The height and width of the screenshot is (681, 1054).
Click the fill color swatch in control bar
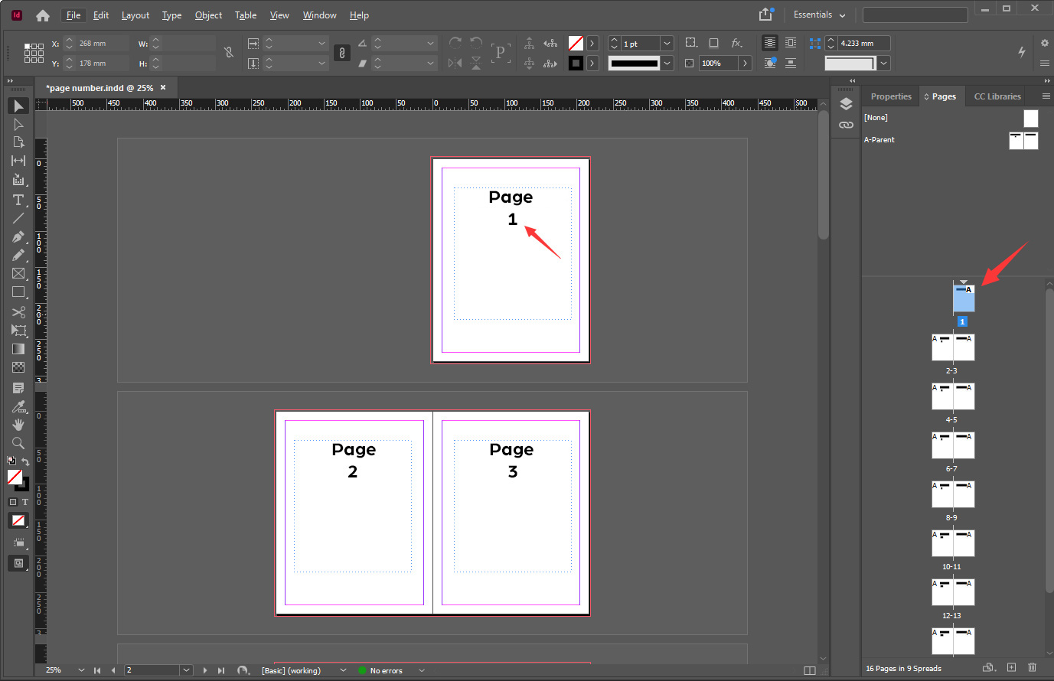(576, 44)
